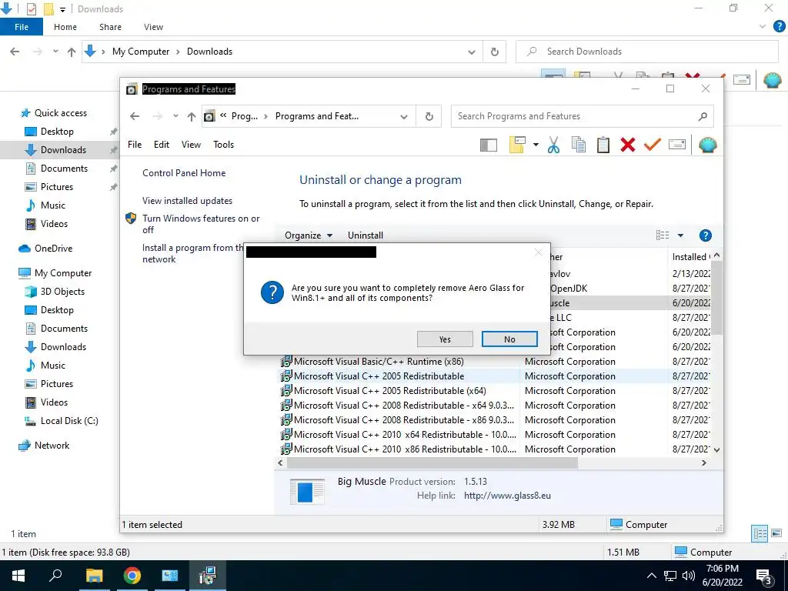Open File Explorer from the taskbar

coord(94,576)
